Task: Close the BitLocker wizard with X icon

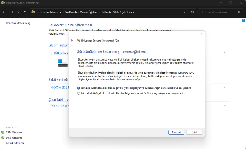Action: click(201, 34)
